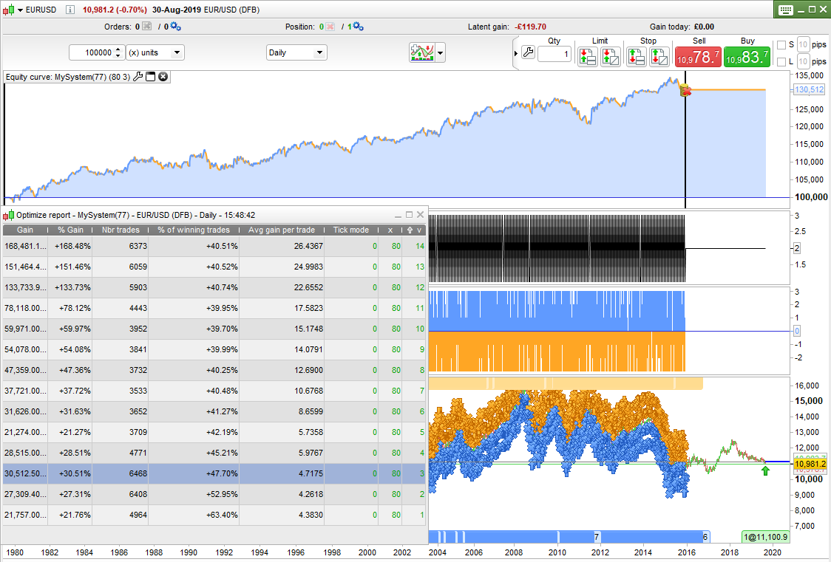Image resolution: width=831 pixels, height=562 pixels.
Task: Open the Daily timeframe dropdown
Action: click(296, 52)
